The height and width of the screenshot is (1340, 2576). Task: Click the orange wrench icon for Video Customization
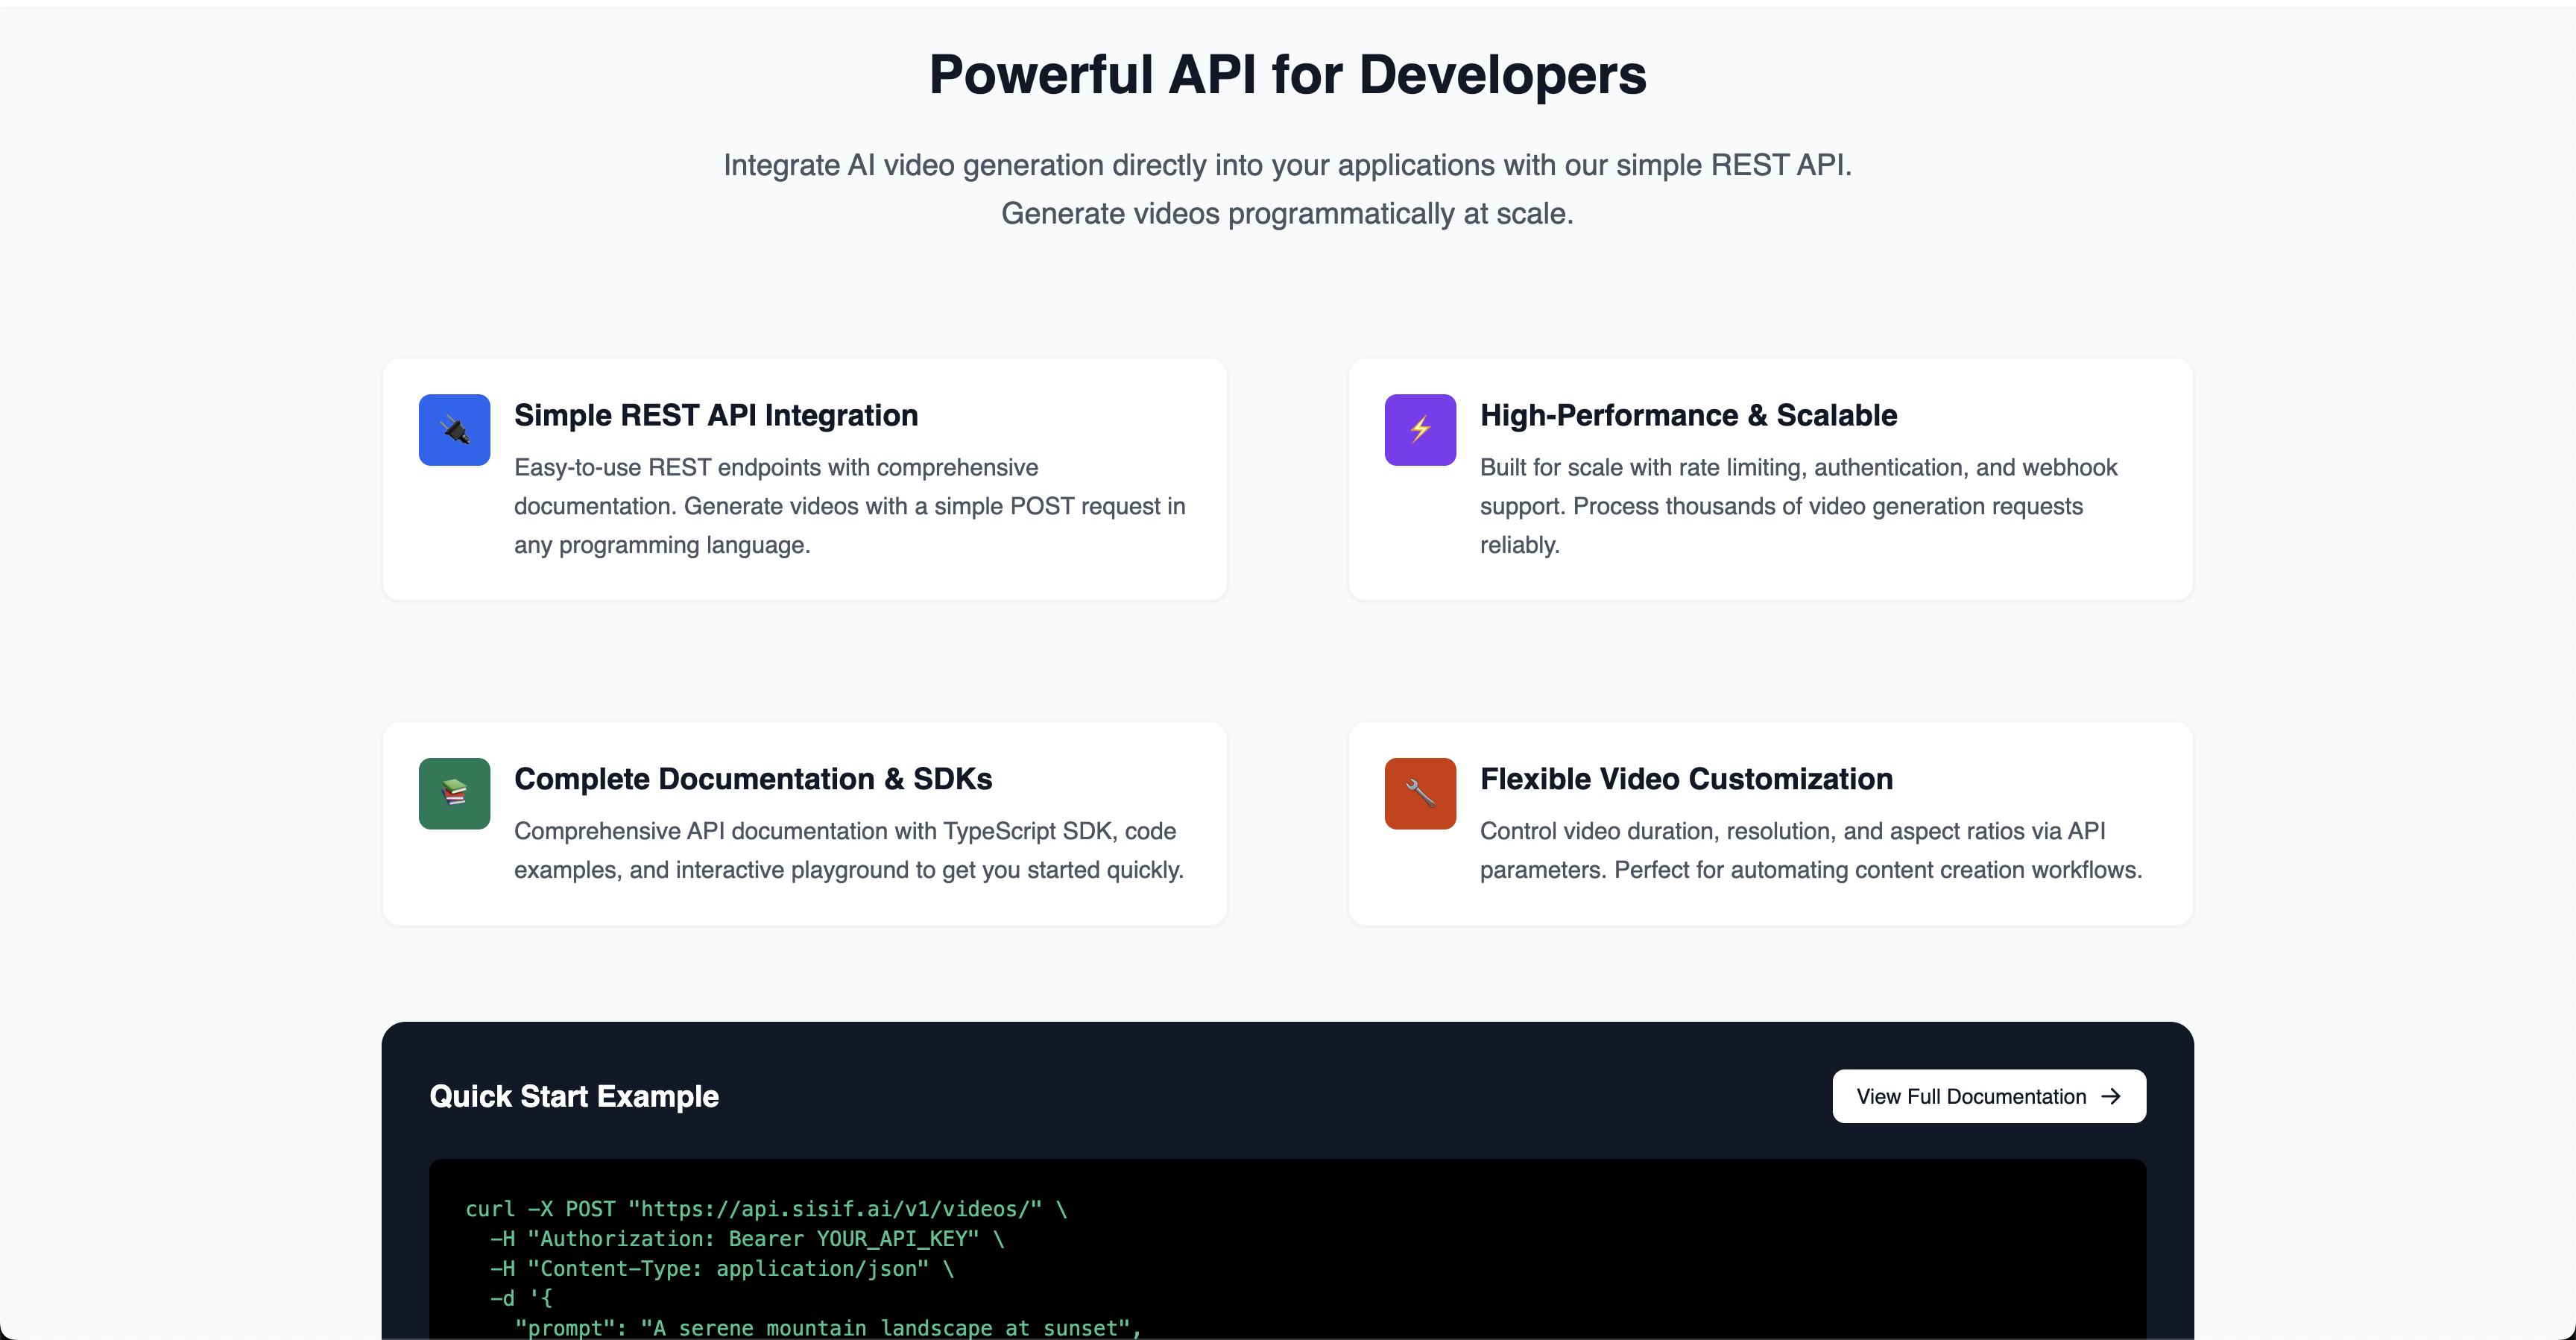[x=1420, y=793]
